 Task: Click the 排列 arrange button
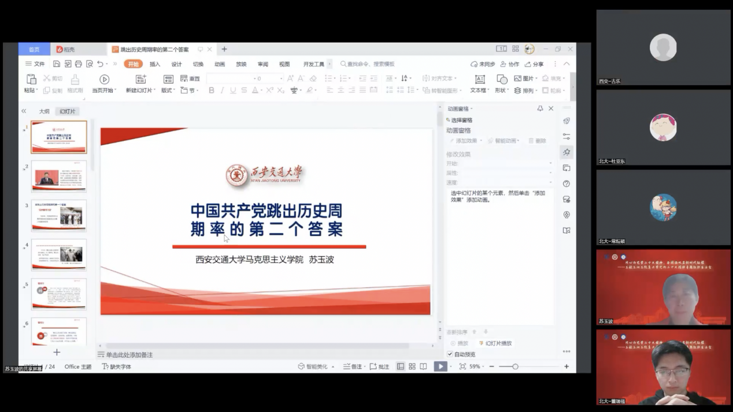tap(525, 91)
